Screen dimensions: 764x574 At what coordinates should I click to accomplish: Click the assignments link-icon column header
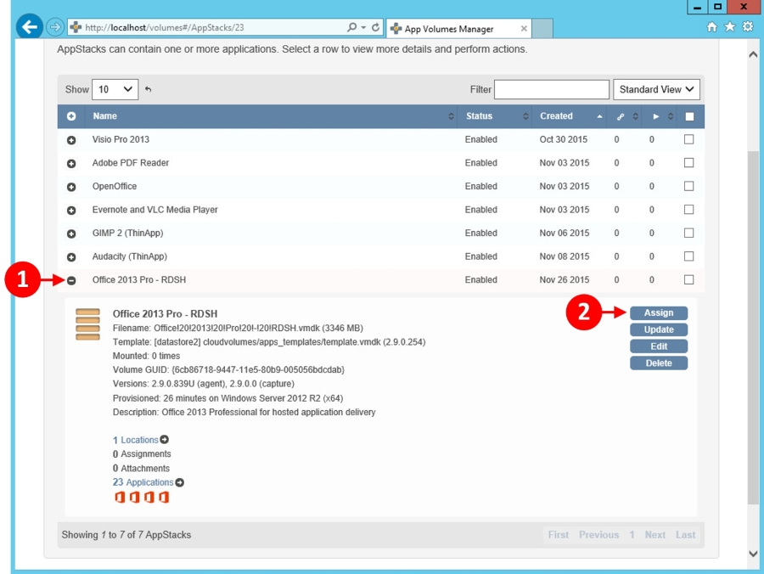621,116
